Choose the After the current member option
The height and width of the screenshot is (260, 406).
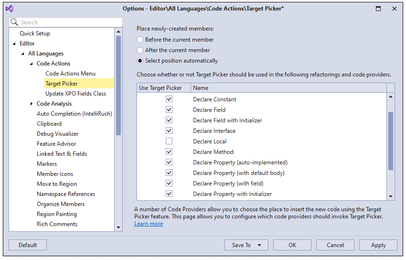[x=140, y=50]
